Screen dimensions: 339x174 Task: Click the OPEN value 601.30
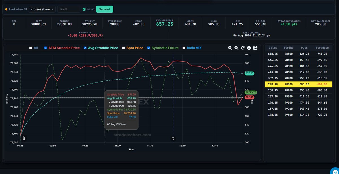[x=190, y=24]
